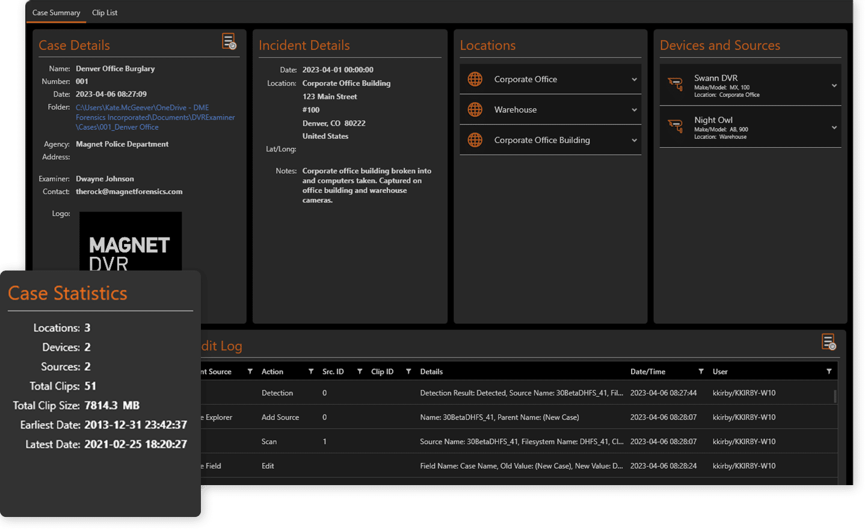Click the Earliest Date value 2013-12-31 23:42:37
The height and width of the screenshot is (529, 865).
click(135, 424)
